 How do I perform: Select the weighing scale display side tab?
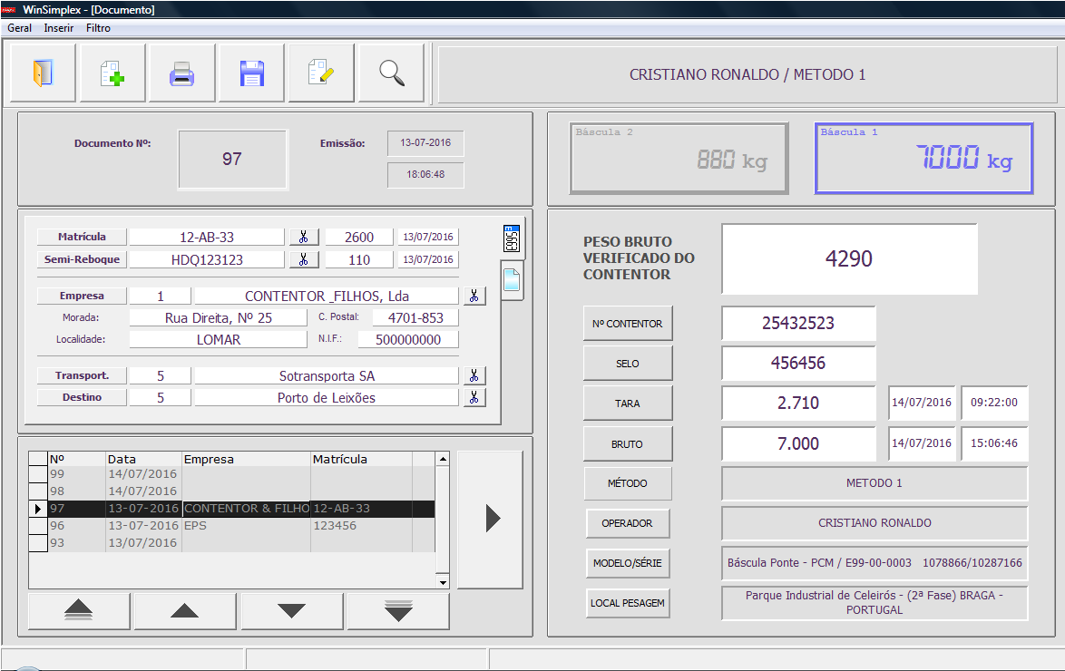coord(513,238)
